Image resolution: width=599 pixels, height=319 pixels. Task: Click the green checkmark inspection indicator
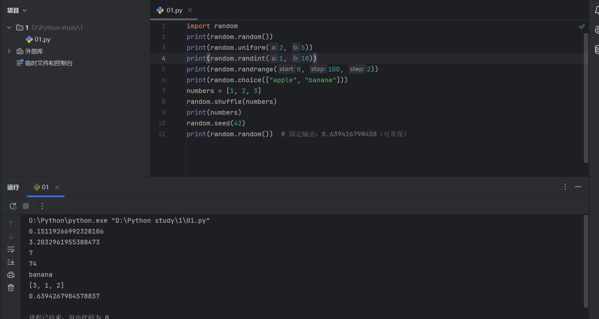(582, 27)
